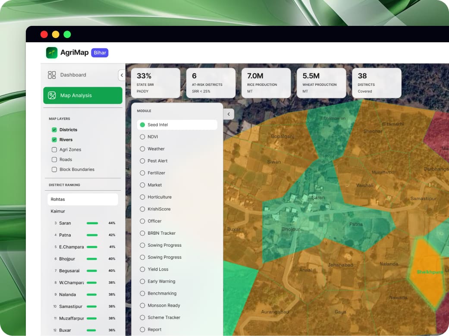Uncheck the Districts map layer
The width and height of the screenshot is (449, 336).
(54, 130)
